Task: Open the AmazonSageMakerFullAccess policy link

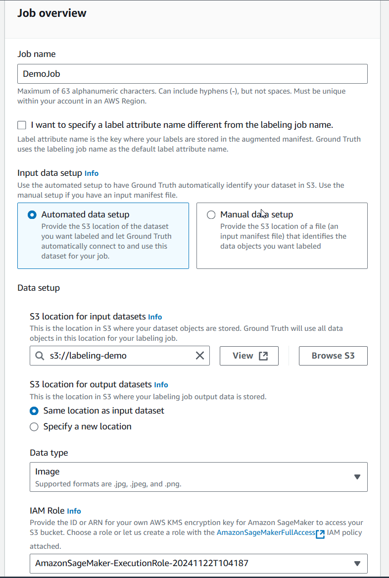Action: (x=266, y=532)
